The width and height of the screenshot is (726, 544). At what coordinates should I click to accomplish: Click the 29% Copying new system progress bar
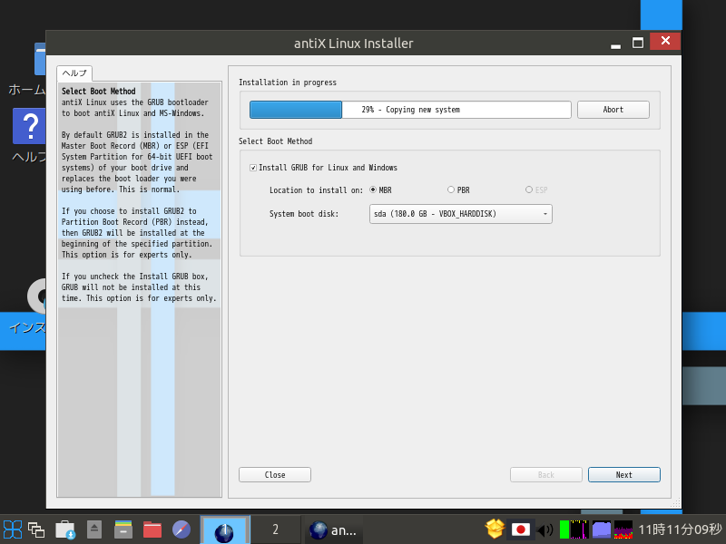pos(410,110)
